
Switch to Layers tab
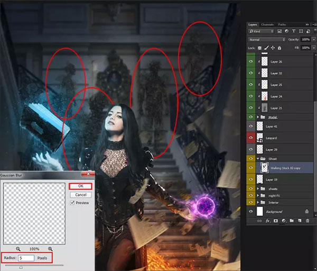click(x=253, y=24)
